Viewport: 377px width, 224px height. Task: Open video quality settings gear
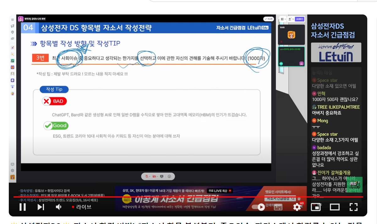click(x=297, y=207)
